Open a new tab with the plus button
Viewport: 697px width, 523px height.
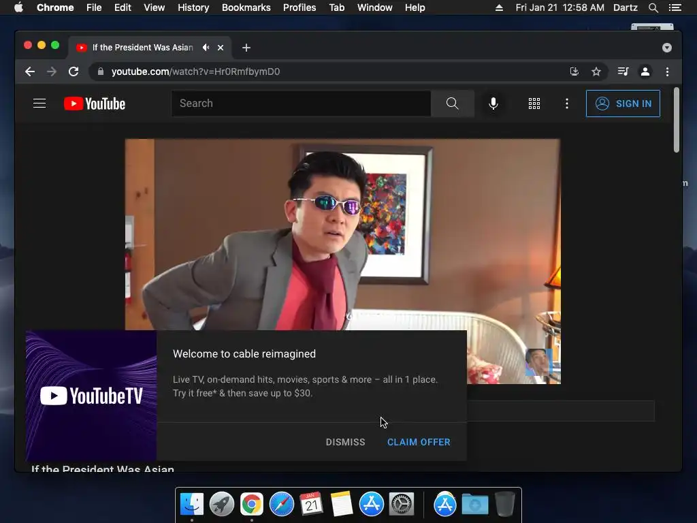tap(246, 48)
